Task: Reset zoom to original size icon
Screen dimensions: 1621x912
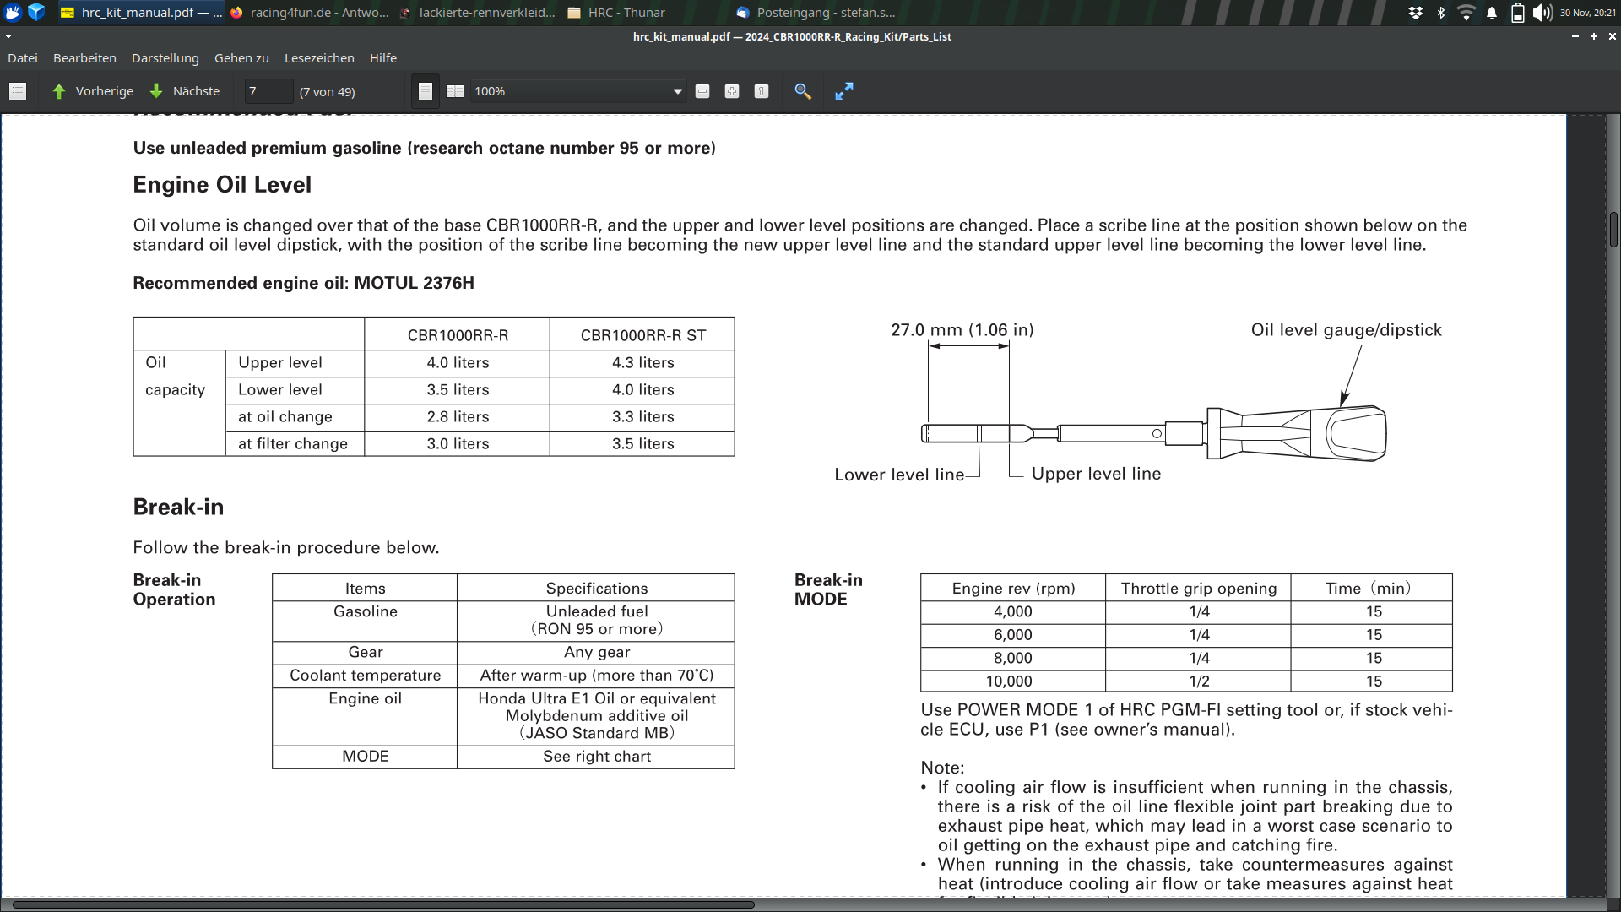Action: (x=762, y=91)
